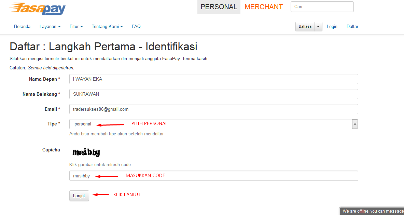404x215 pixels.
Task: Open the Tipe account type dropdown
Action: pos(213,124)
